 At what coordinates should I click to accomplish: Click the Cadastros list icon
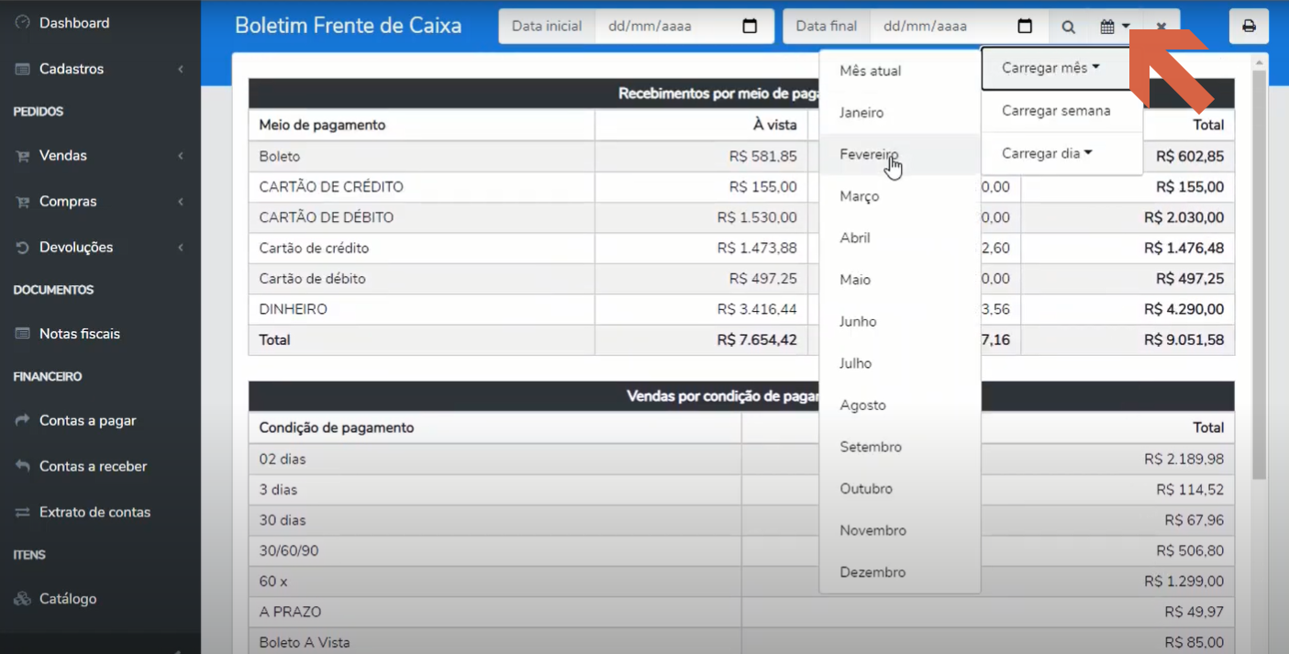(x=23, y=69)
